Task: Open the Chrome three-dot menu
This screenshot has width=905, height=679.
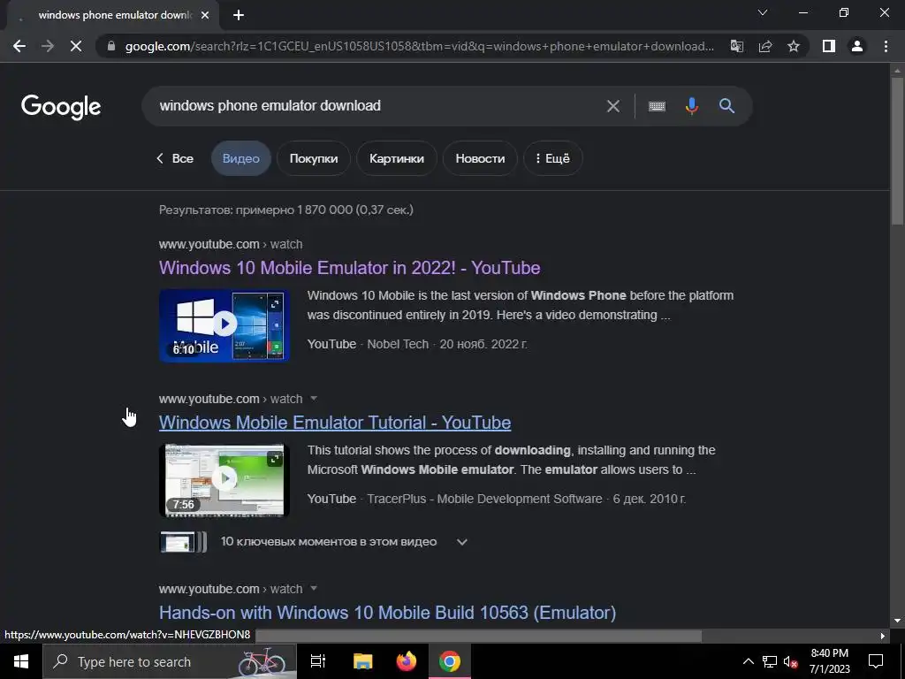Action: click(886, 46)
